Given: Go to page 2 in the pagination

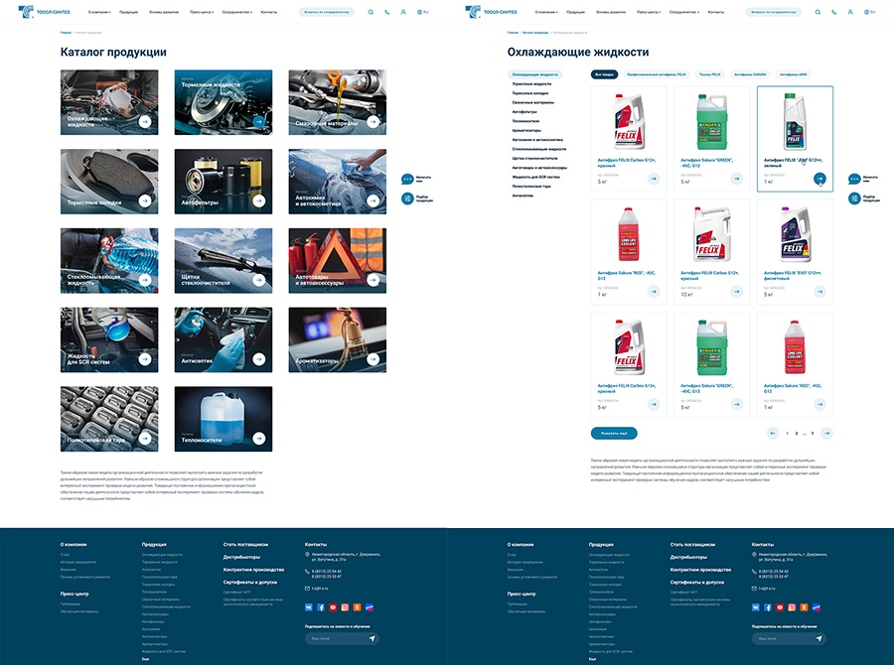Looking at the screenshot, I should click(x=797, y=434).
